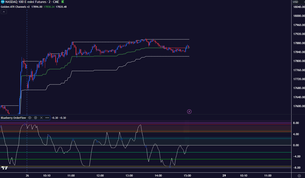The height and width of the screenshot is (178, 305).
Task: Click the NASDAQ 100 symbol logo icon
Action: pos(2,2)
